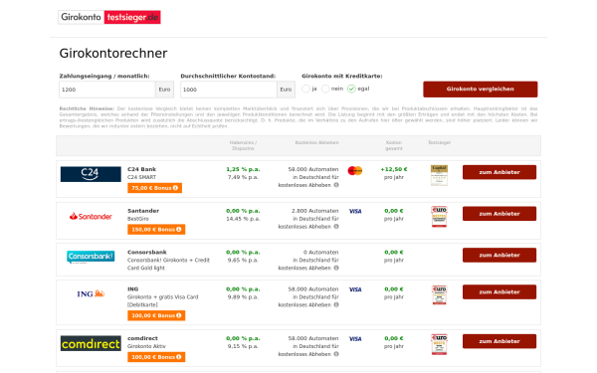597x373 pixels.
Task: Click the 'Santander' bank name text
Action: (143, 211)
